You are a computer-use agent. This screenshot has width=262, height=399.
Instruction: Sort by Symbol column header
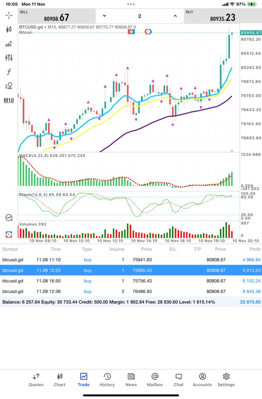click(10, 249)
